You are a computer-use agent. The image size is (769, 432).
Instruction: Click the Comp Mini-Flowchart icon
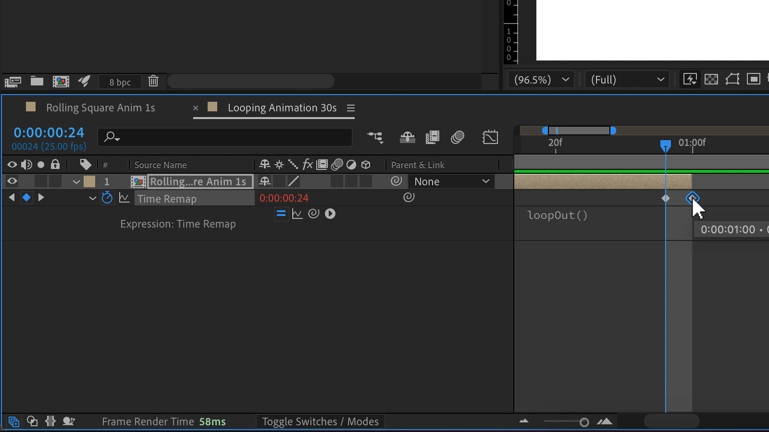375,137
